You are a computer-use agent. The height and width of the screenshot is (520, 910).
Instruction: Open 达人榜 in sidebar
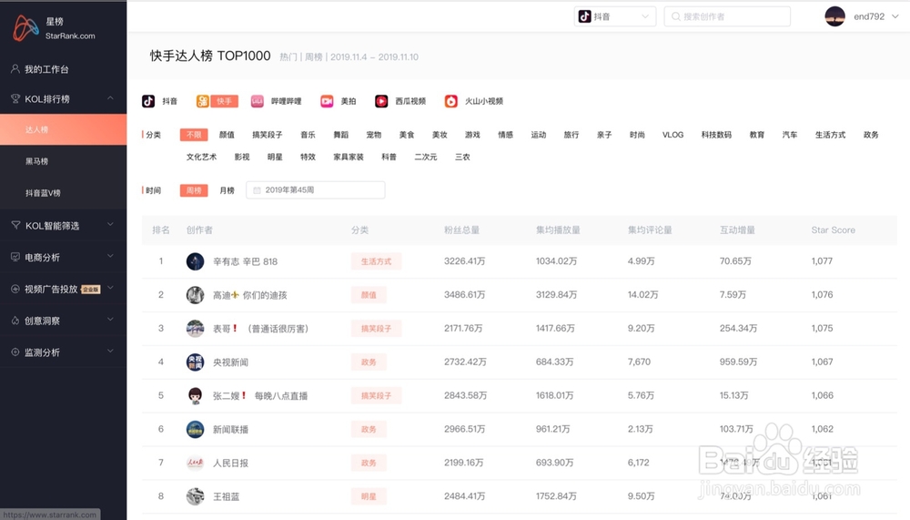pyautogui.click(x=64, y=129)
